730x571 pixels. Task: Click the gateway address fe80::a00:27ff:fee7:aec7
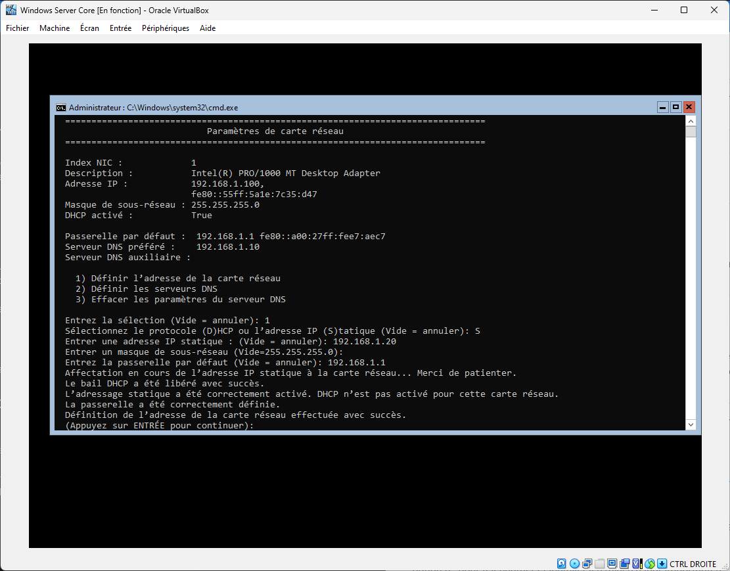click(x=323, y=236)
